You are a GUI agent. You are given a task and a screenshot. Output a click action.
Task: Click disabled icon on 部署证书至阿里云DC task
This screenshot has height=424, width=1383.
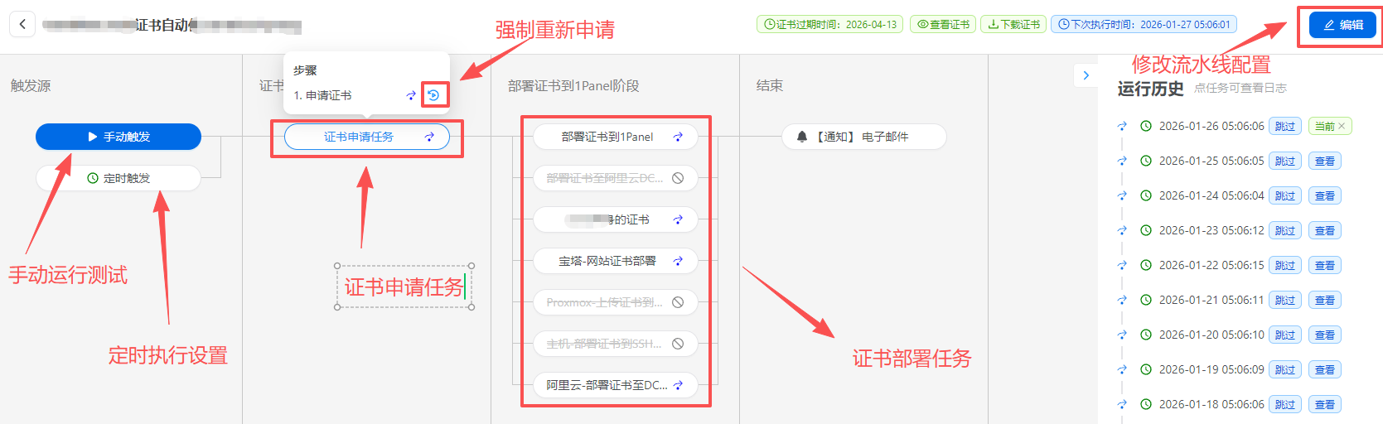(x=678, y=178)
